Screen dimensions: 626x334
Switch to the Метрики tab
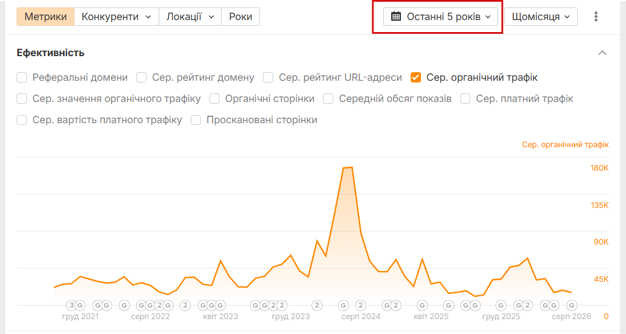(45, 17)
